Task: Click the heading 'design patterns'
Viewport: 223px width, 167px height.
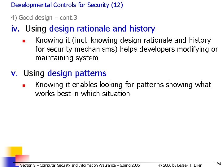Action: (x=77, y=74)
